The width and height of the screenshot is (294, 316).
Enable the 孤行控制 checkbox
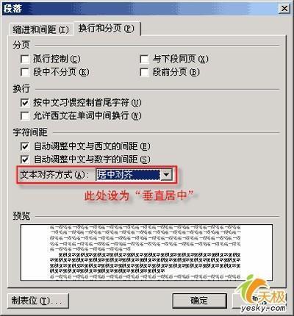(25, 59)
